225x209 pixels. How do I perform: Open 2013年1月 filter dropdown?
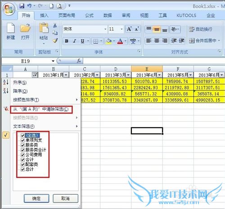(x=66, y=75)
